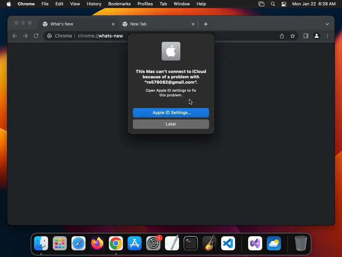
Task: Launch Terminal from the Dock
Action: [x=191, y=243]
